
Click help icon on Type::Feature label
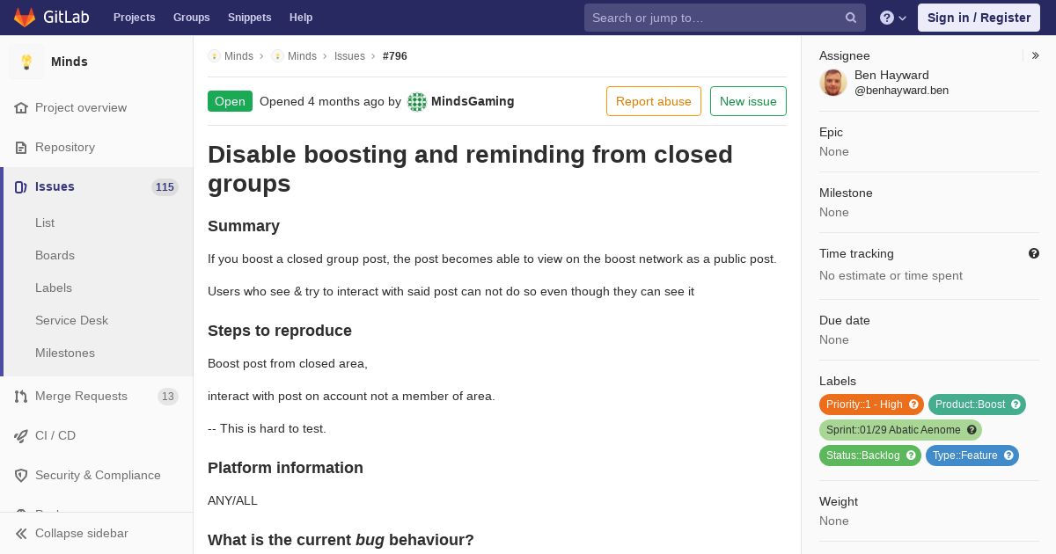pos(1008,456)
